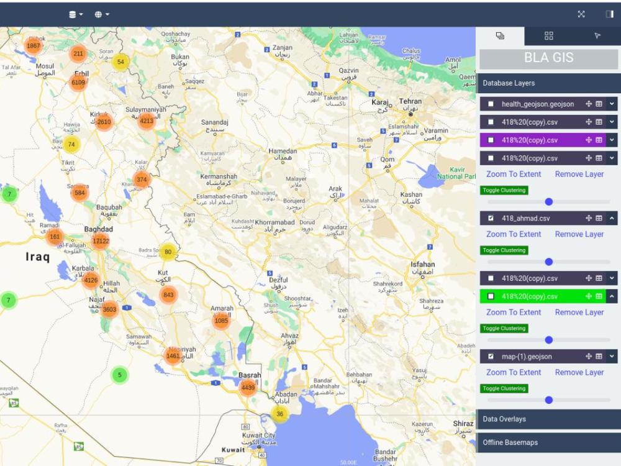621x466 pixels.
Task: Click the move icon on the green layer row
Action: click(x=589, y=296)
